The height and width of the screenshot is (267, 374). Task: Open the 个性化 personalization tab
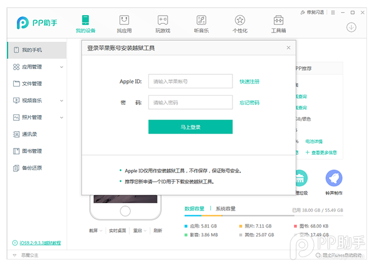(240, 24)
